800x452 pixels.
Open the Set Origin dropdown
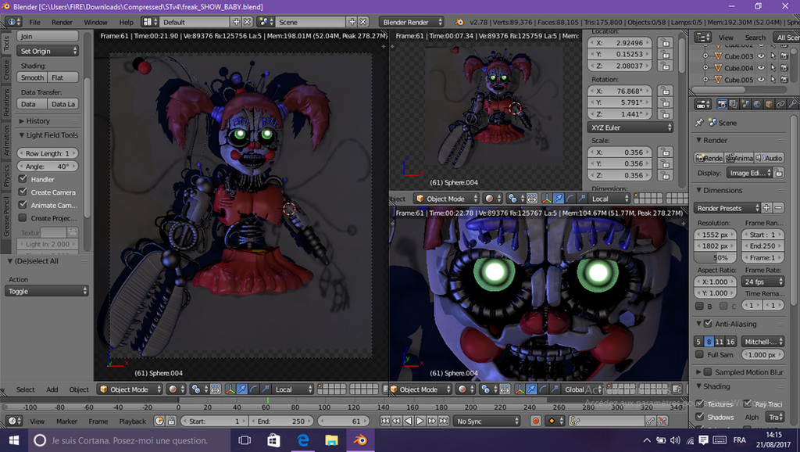(x=48, y=51)
